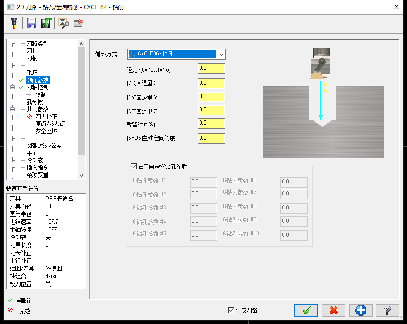Select 插入指令 tree item

[x=38, y=167]
